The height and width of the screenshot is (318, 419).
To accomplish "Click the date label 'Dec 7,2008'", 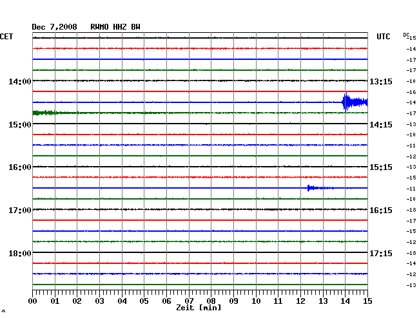I will coord(54,27).
